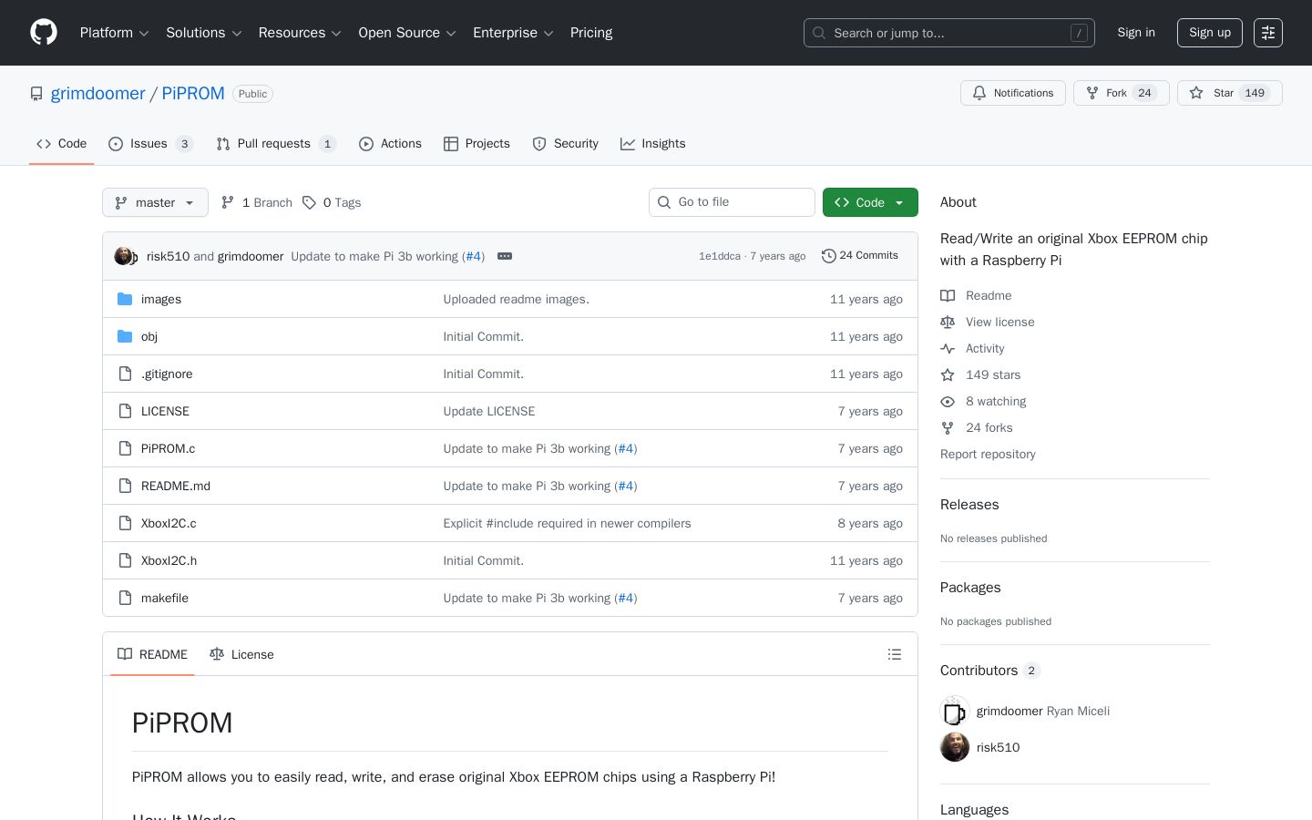1312x820 pixels.
Task: Open the Platform dropdown menu
Action: click(114, 33)
